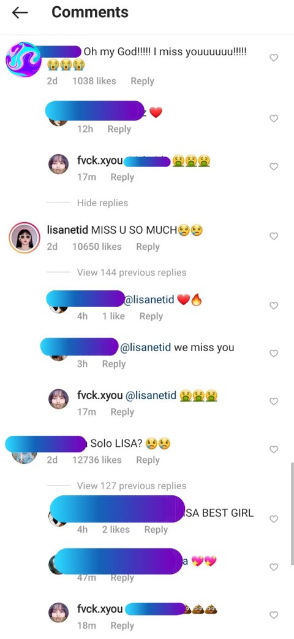Tap heart on fvck.xyou @lisanetid reply

(274, 401)
